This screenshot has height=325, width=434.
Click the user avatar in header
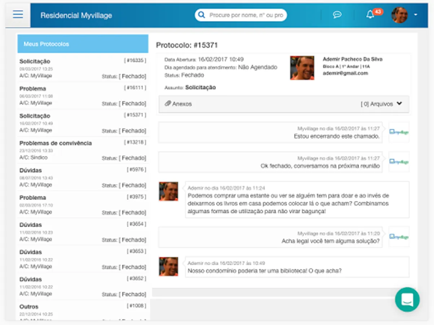coord(400,15)
